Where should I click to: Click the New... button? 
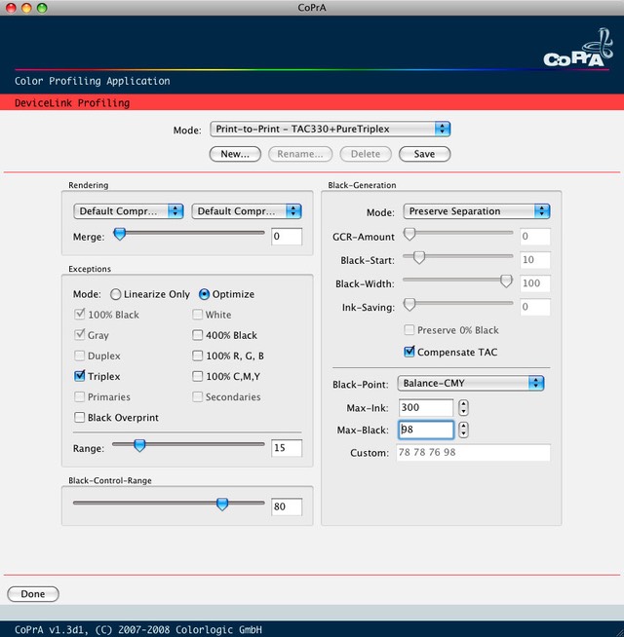point(235,154)
